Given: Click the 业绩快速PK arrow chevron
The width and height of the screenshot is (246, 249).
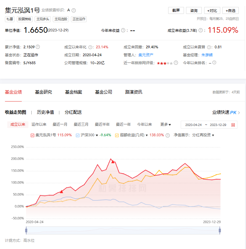Looking at the screenshot, I should [239, 112].
